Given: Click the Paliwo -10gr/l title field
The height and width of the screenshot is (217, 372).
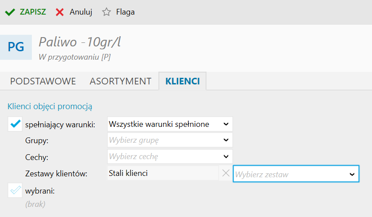Looking at the screenshot, I should coord(80,42).
